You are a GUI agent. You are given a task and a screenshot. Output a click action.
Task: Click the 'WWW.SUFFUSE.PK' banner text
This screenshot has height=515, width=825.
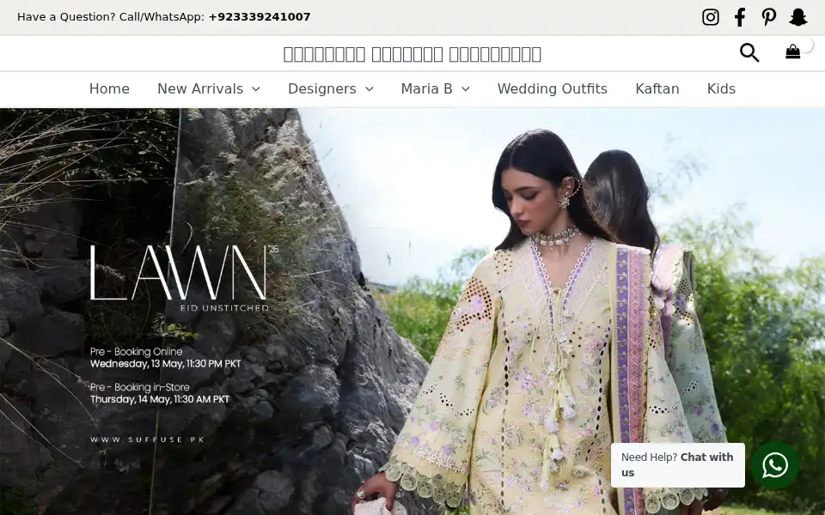[147, 439]
